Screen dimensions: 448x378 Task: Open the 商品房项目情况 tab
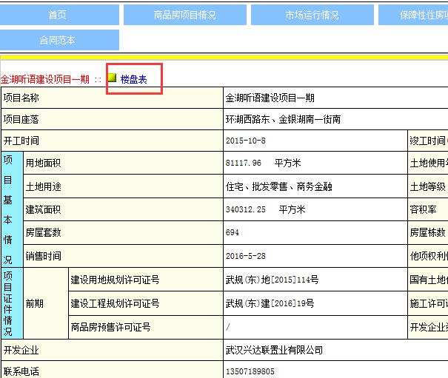[185, 15]
